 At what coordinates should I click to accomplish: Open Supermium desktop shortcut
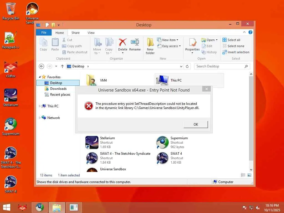[11, 126]
